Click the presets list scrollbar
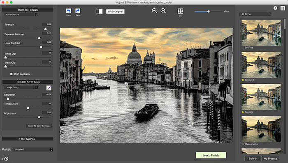The height and width of the screenshot is (163, 288). pyautogui.click(x=285, y=24)
